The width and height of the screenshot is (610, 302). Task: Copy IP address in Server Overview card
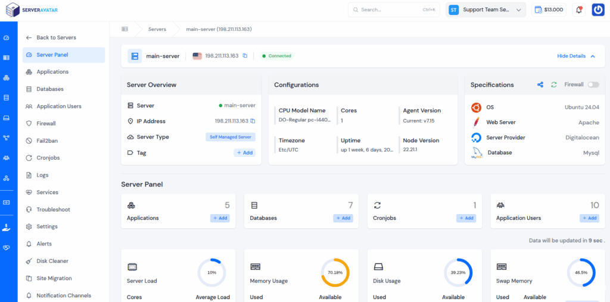pos(253,121)
